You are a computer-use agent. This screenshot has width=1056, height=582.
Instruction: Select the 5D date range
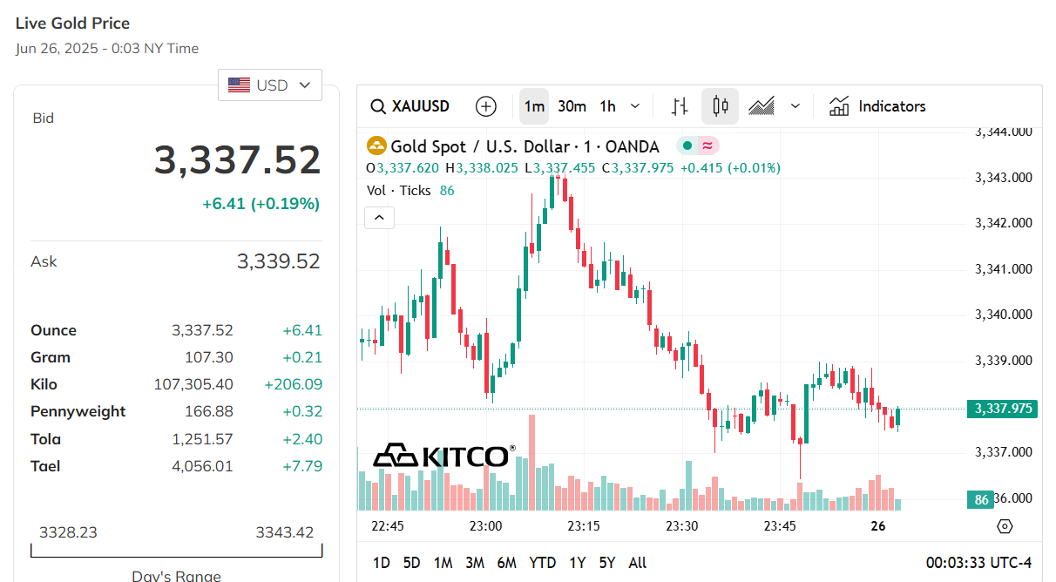[412, 563]
